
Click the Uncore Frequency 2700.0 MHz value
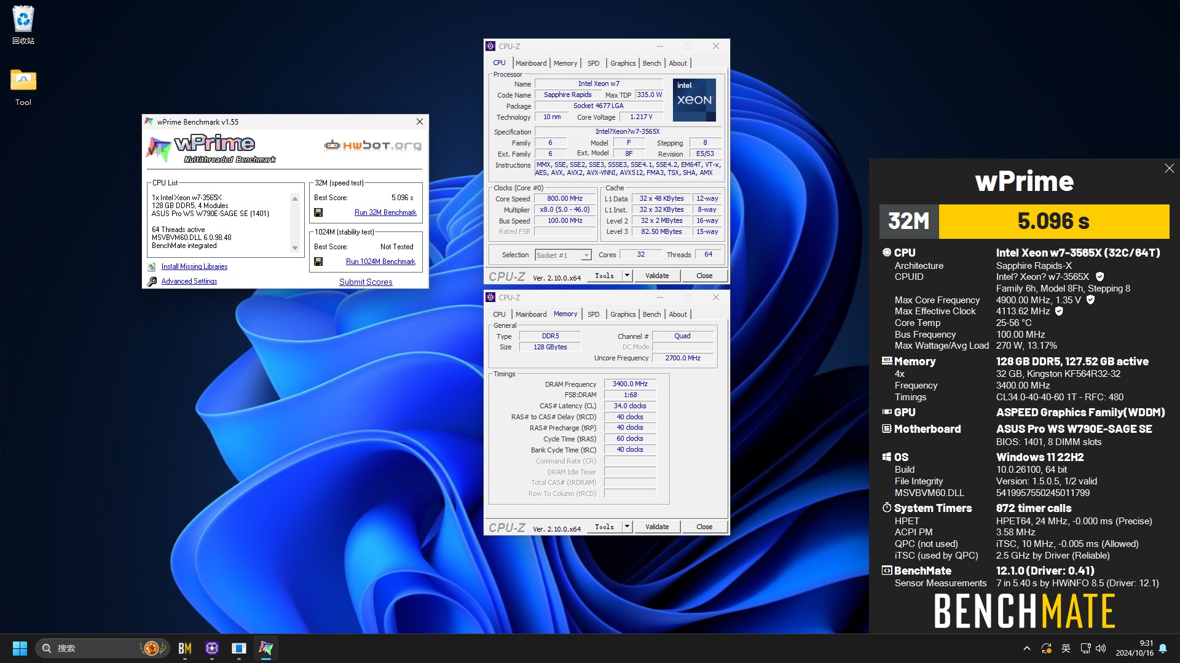[682, 358]
